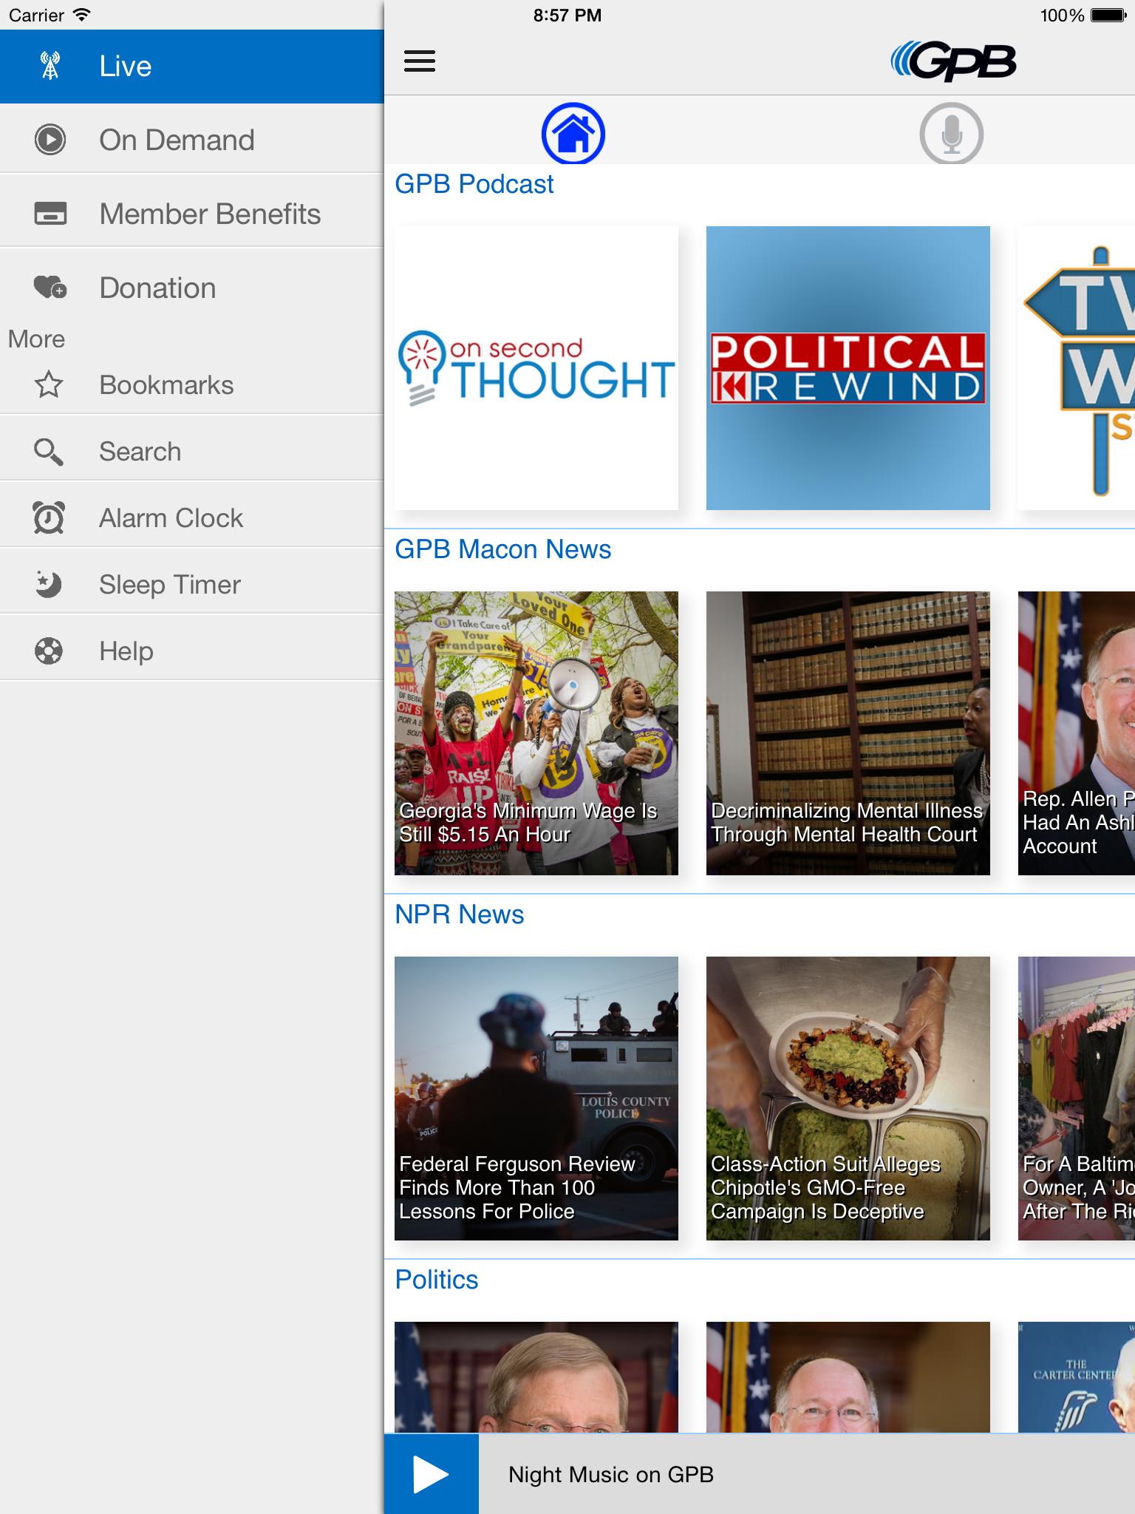
Task: Open the partially visible TV sign podcast tile
Action: pos(1077,368)
